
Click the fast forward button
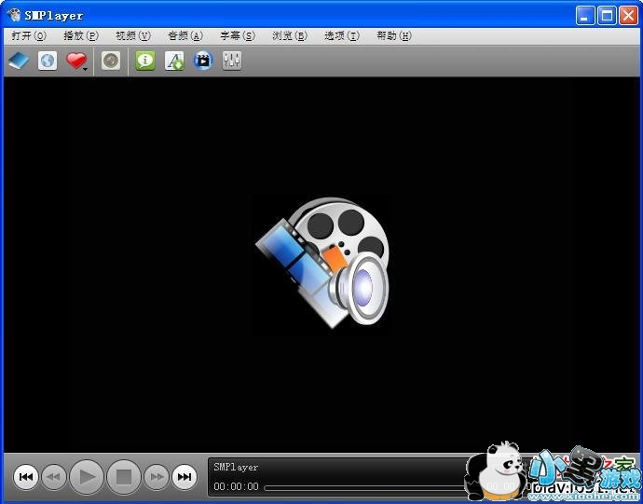coord(157,477)
